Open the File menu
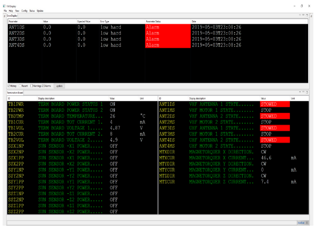This screenshot has height=230, width=316. pos(5,11)
